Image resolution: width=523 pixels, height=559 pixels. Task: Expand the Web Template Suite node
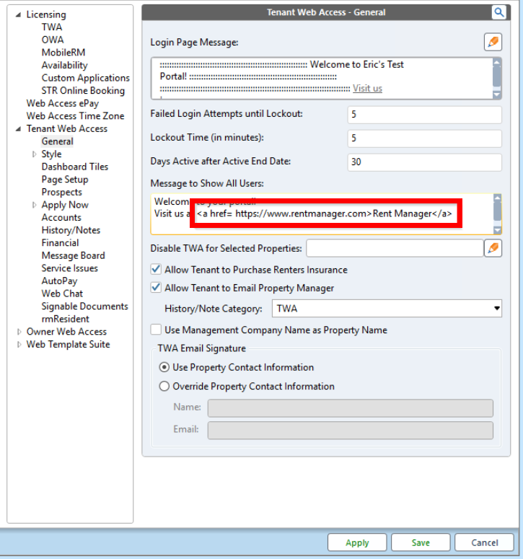tap(19, 345)
